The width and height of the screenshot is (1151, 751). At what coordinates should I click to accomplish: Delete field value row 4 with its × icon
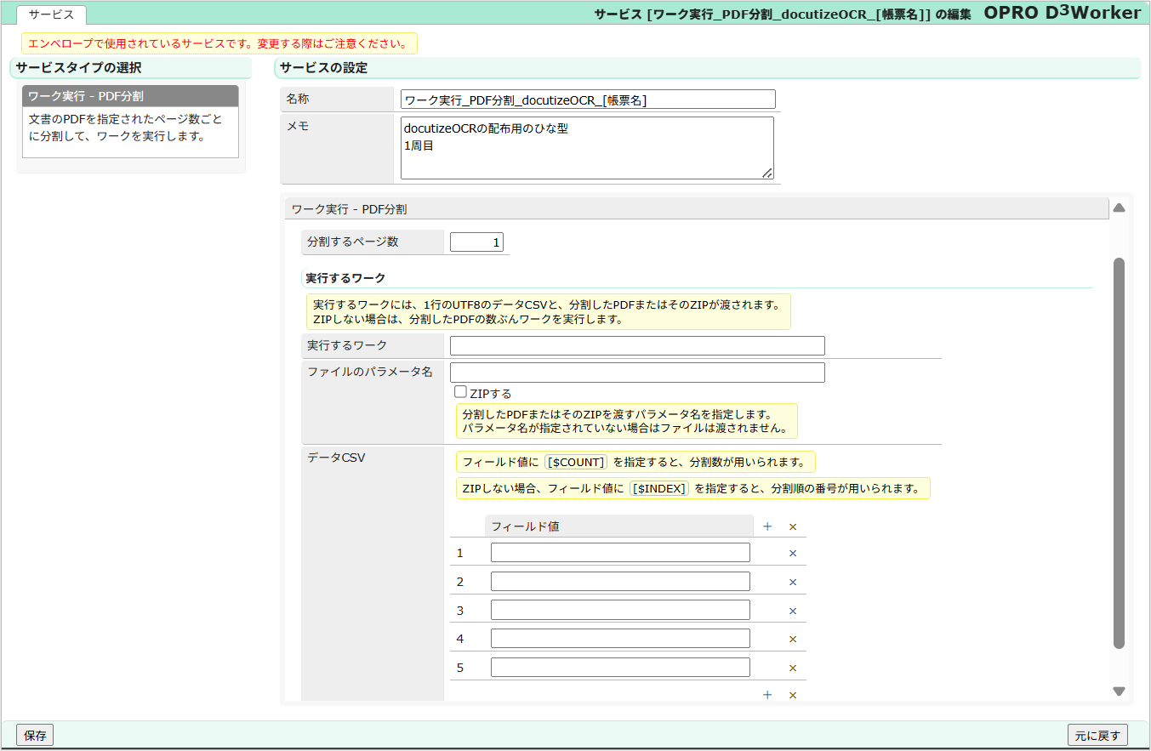pos(792,638)
